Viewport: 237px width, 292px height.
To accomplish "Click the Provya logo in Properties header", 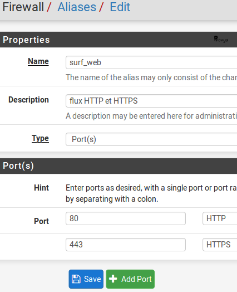I will pyautogui.click(x=221, y=39).
